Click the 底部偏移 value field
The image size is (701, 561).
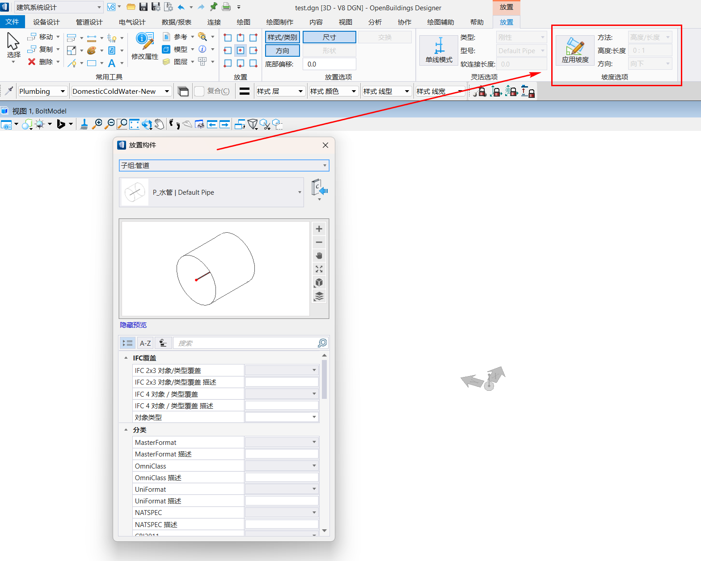(x=329, y=64)
